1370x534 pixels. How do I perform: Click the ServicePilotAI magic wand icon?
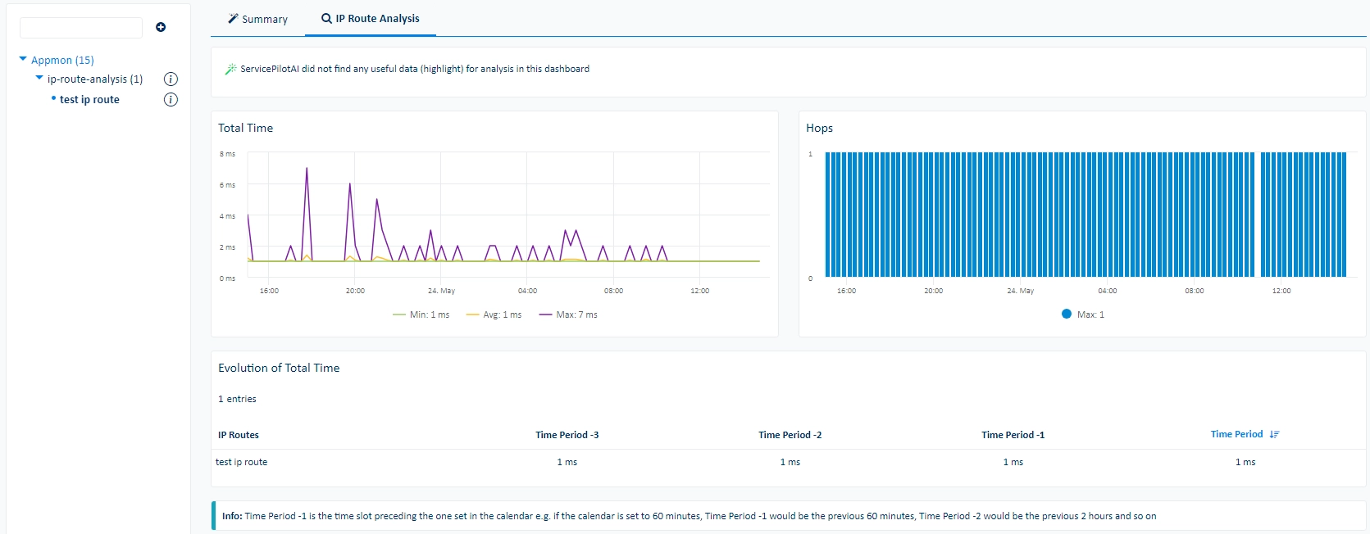point(230,69)
